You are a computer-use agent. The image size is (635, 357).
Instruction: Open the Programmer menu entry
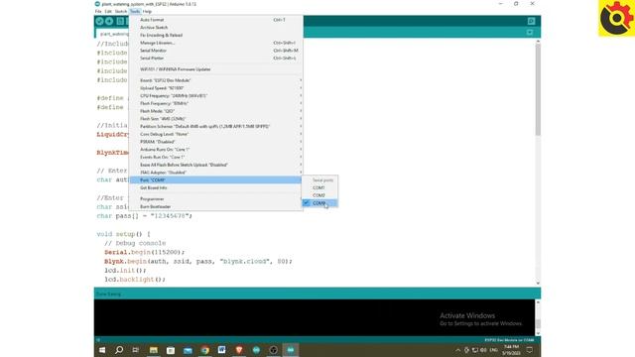coord(216,198)
